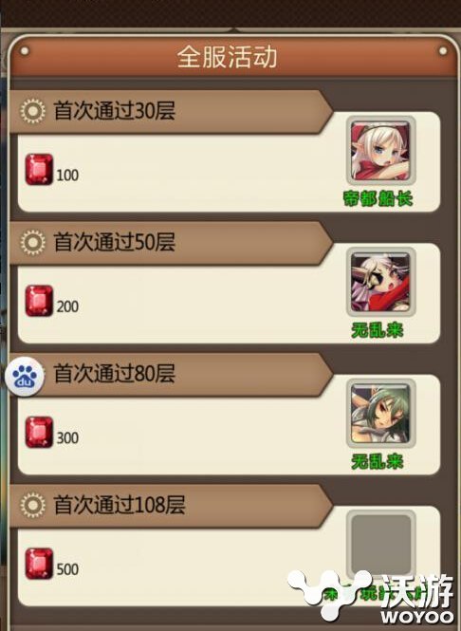Select the 首次通过50层 banner
Image resolution: width=461 pixels, height=631 pixels.
click(171, 243)
